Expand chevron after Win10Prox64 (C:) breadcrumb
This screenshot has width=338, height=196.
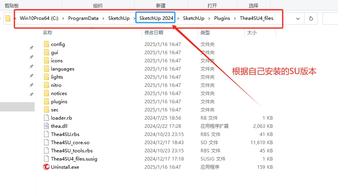(63, 19)
